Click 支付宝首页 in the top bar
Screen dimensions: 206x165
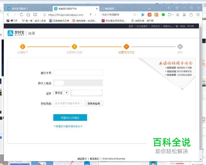(142, 26)
